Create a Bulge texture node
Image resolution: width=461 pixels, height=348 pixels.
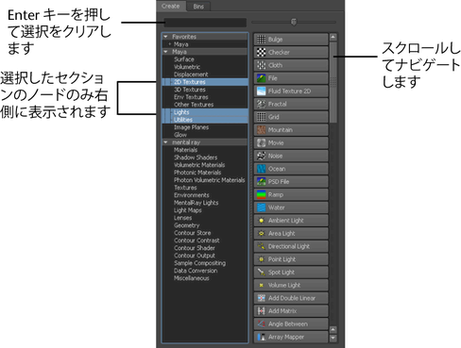coord(291,40)
